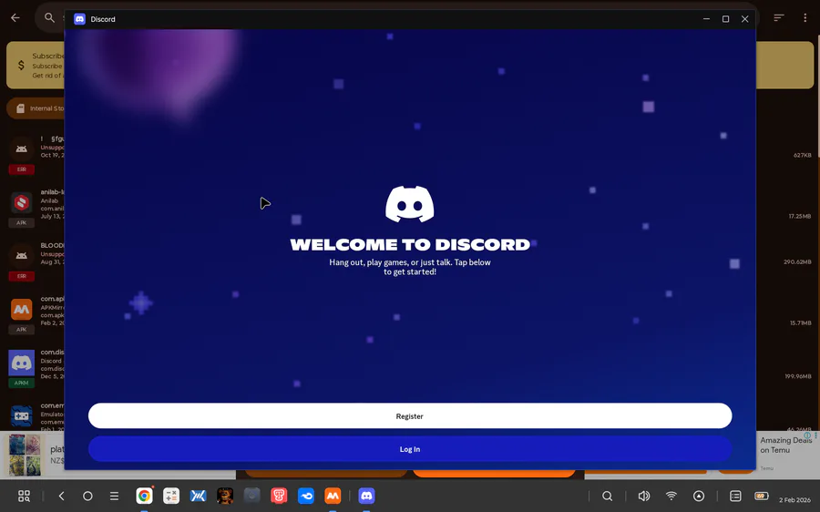Click the 627KB file size text
Screen dimensions: 820x512
pyautogui.click(x=802, y=155)
